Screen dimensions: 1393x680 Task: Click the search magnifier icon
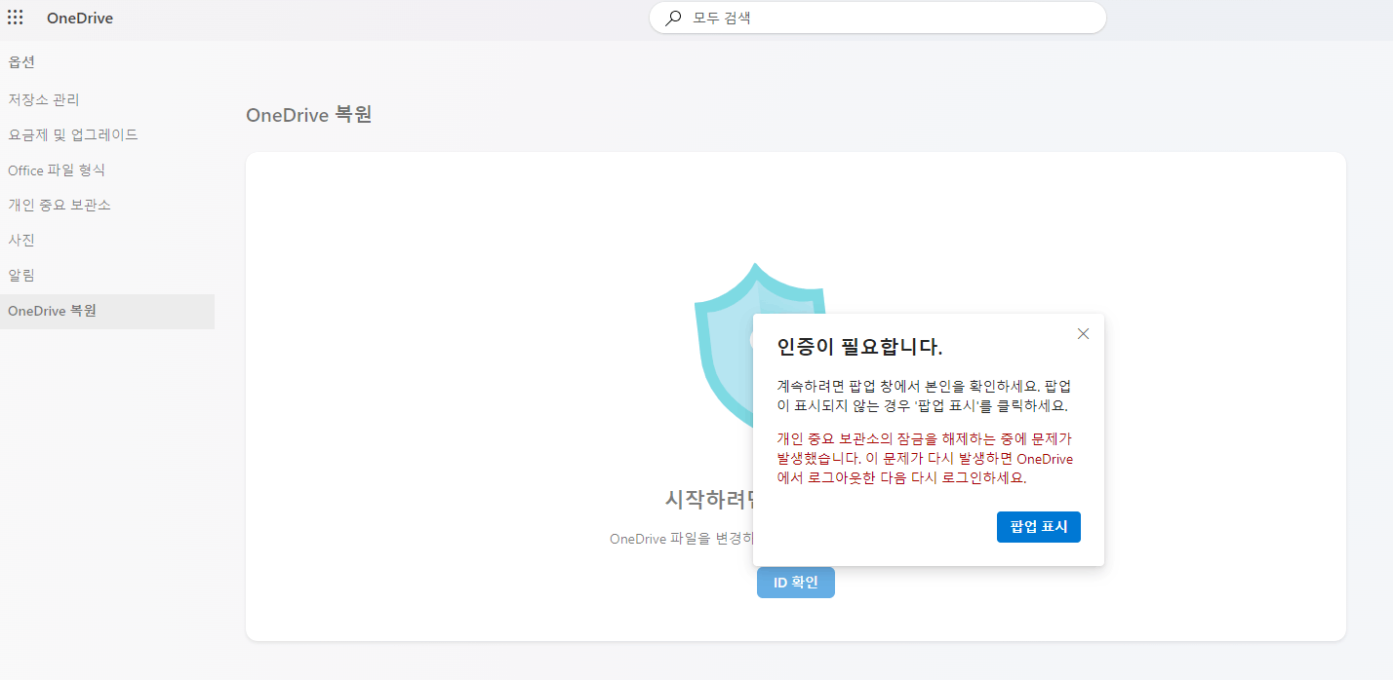(673, 18)
